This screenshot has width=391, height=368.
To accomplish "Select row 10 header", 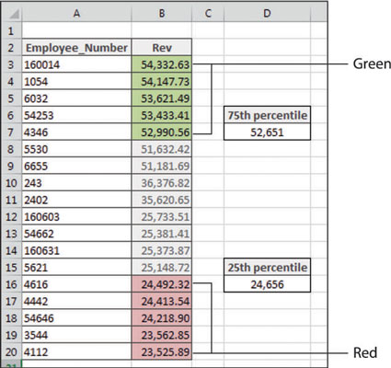I will tap(12, 183).
